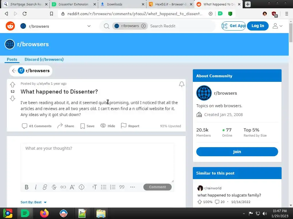Downvote the Dissenter post
The image size is (293, 219).
(x=13, y=98)
